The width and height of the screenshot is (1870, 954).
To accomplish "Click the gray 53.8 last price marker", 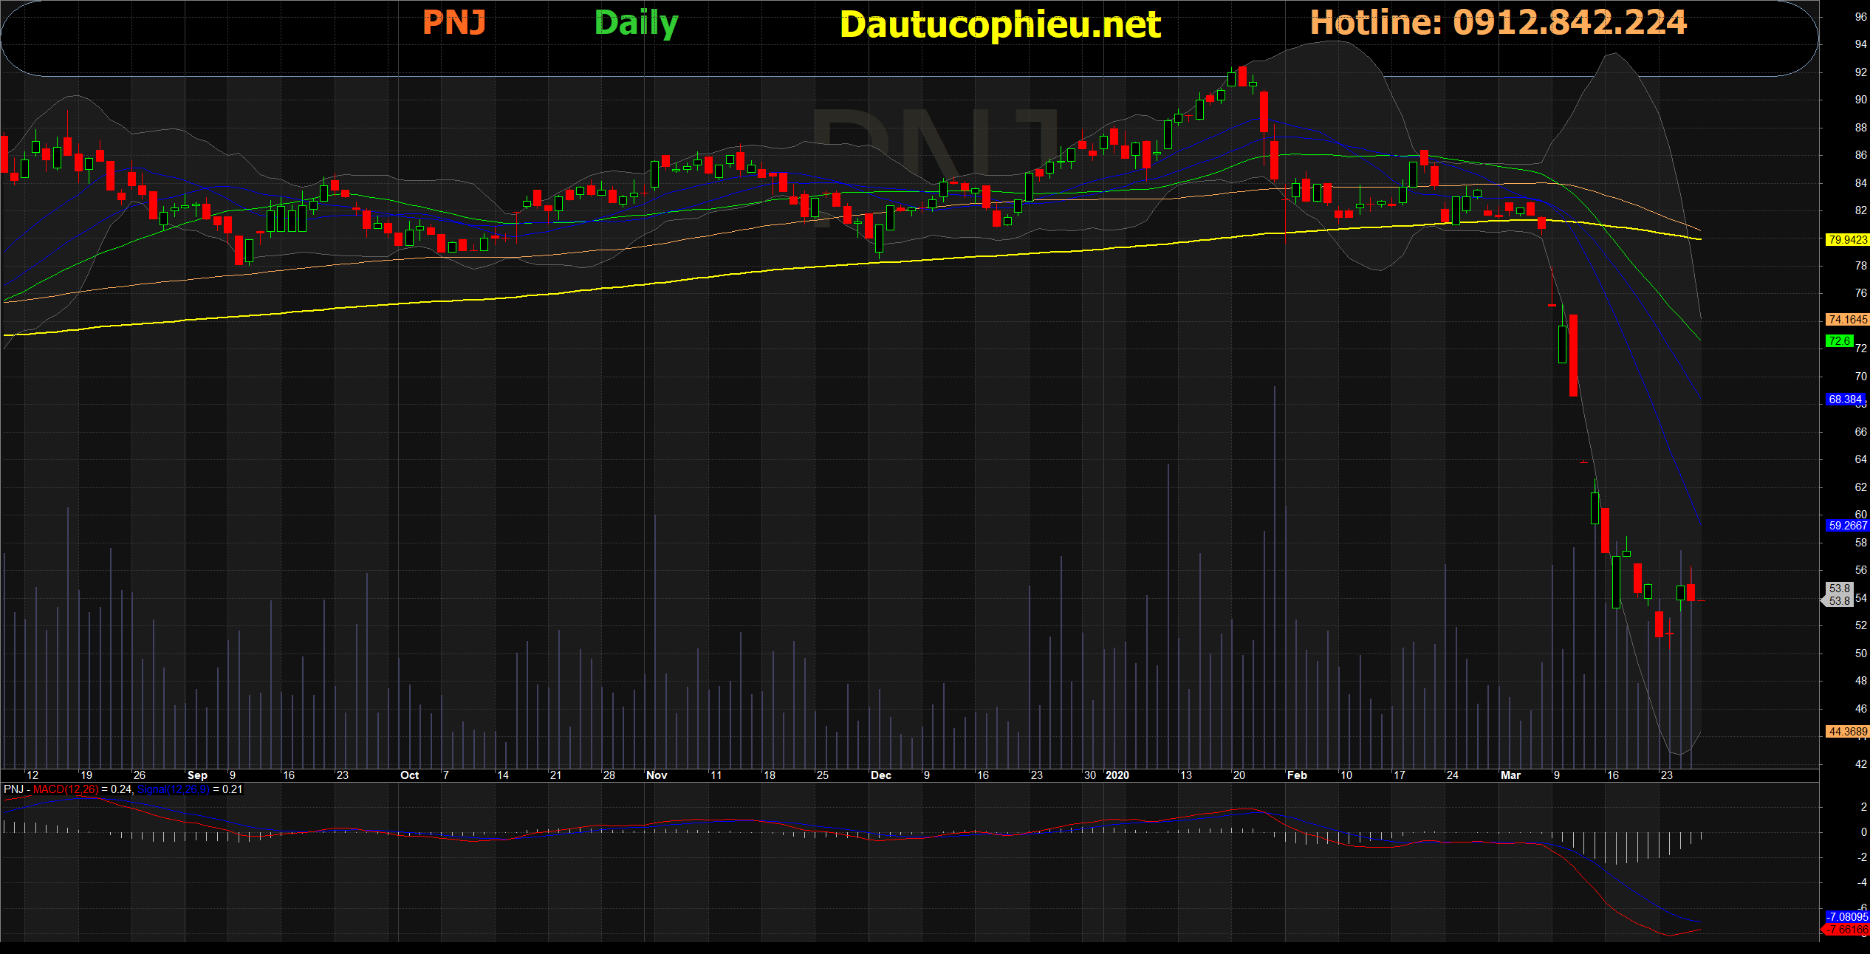I will point(1839,594).
